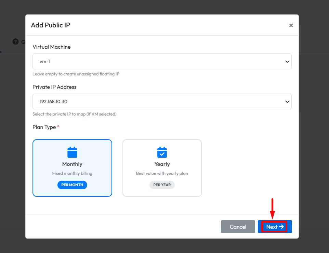
Task: Click the Yearly calendar checkmark icon
Action: [162, 152]
